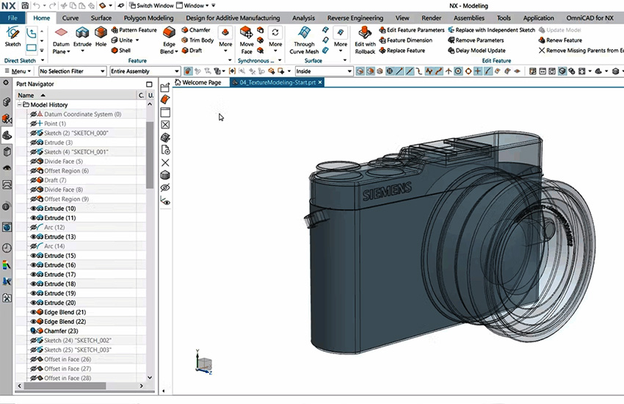Show hidden Divide Face (5)
Viewport: 624px width, 404px height.
pyautogui.click(x=34, y=161)
